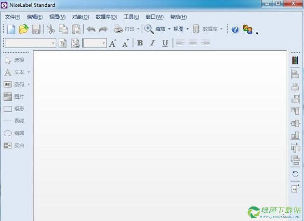
Task: Redo the last action
Action: click(x=103, y=29)
